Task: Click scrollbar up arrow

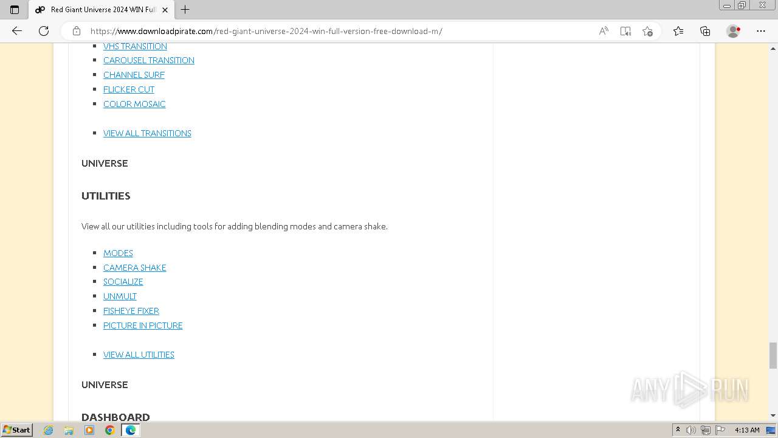Action: (x=773, y=47)
